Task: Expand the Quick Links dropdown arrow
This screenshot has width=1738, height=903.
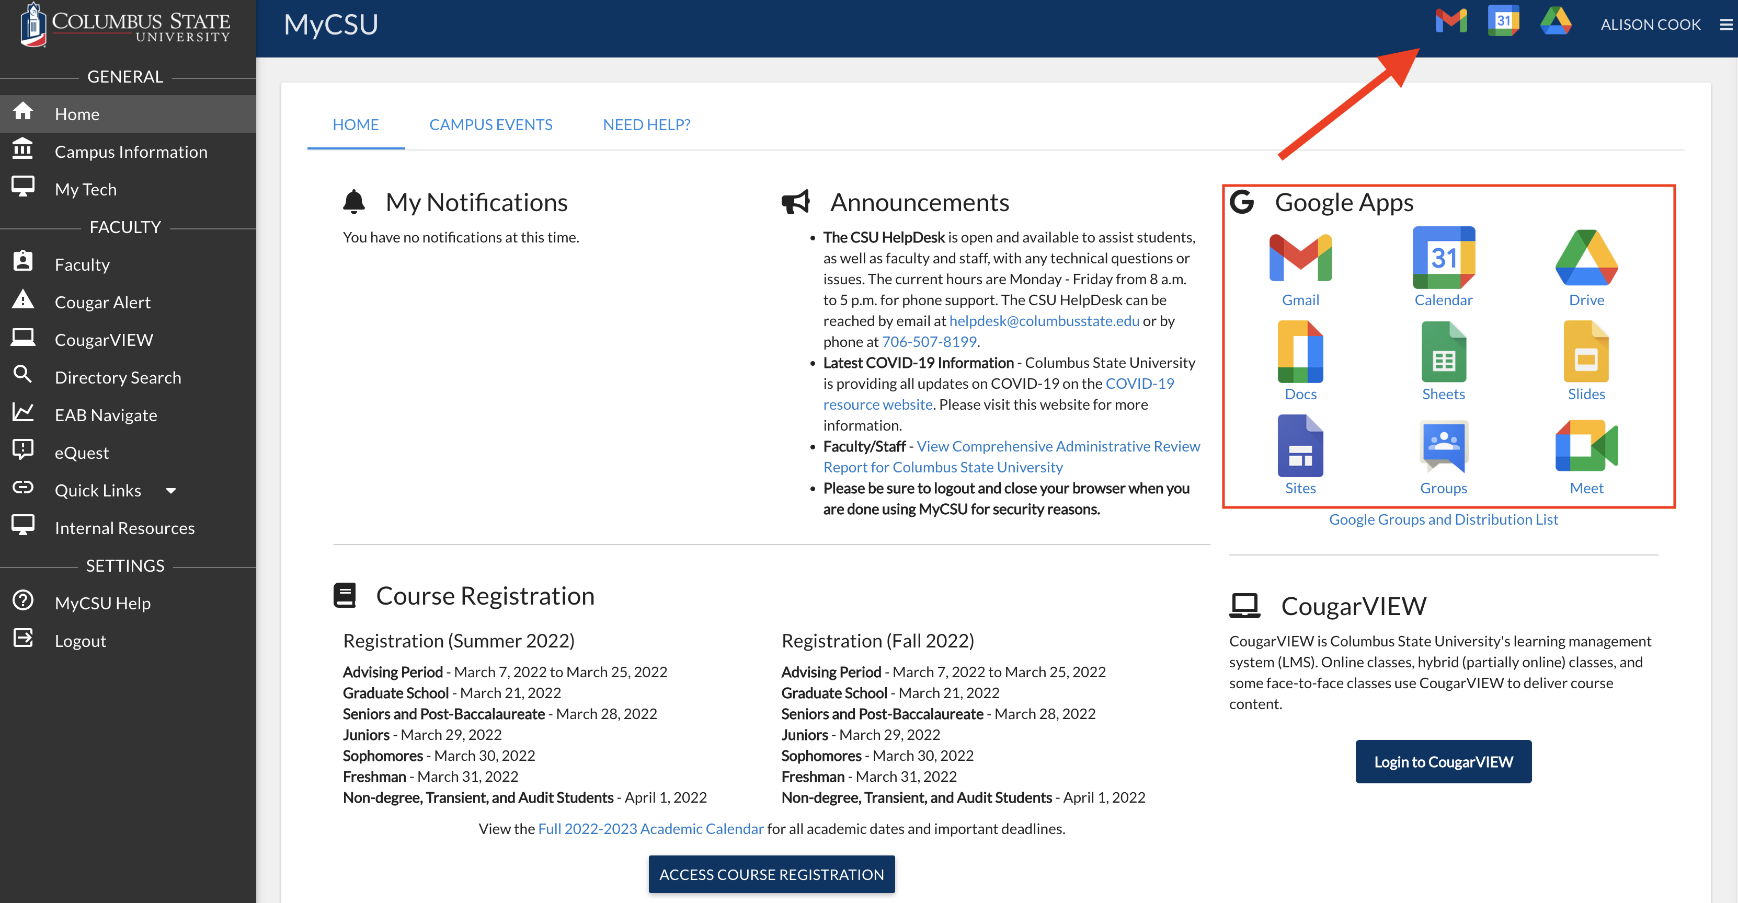Action: [170, 491]
